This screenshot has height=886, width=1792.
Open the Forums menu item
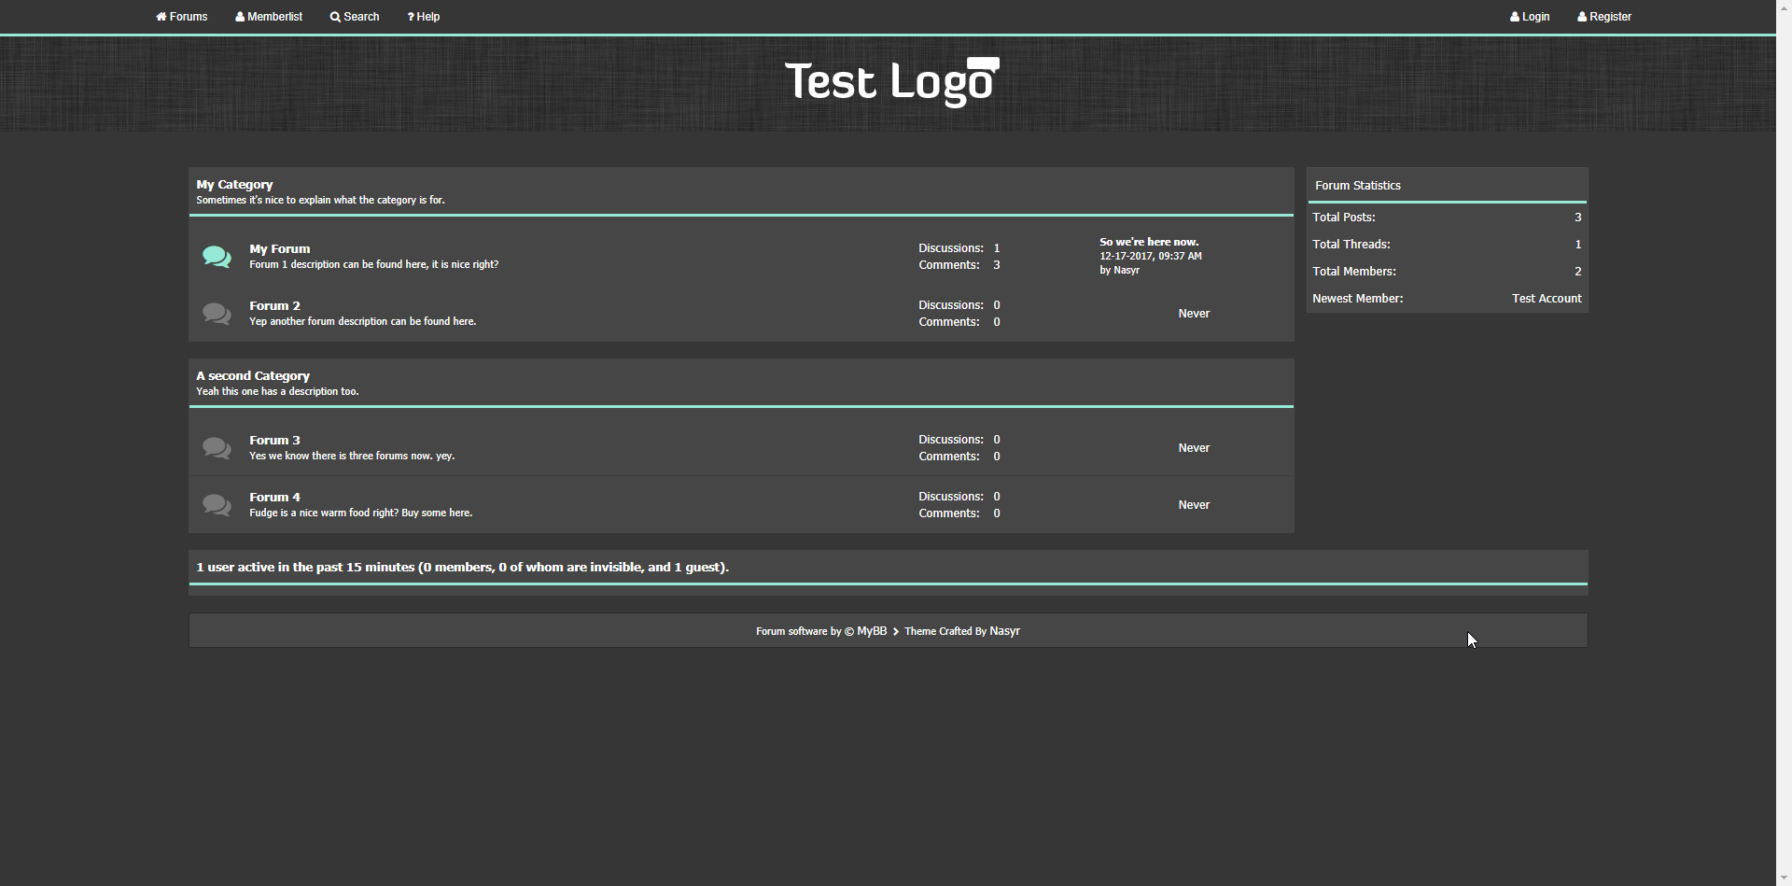(x=182, y=17)
